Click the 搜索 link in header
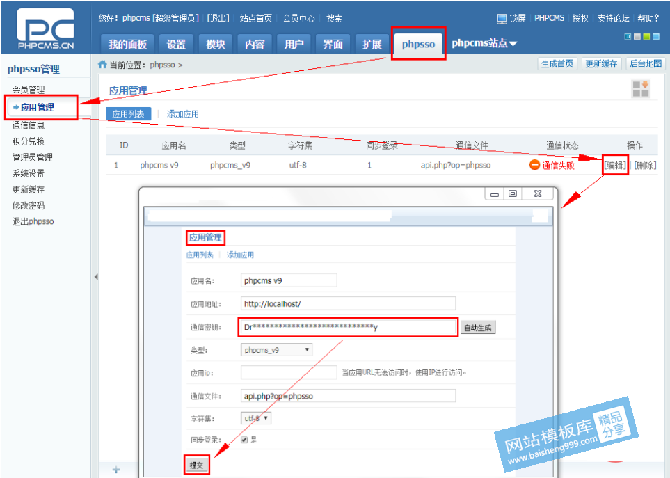This screenshot has height=478, width=670. 334,18
